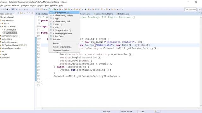The height and width of the screenshot is (113, 202).
Task: Click the Quick Access search field
Action: point(190,9)
